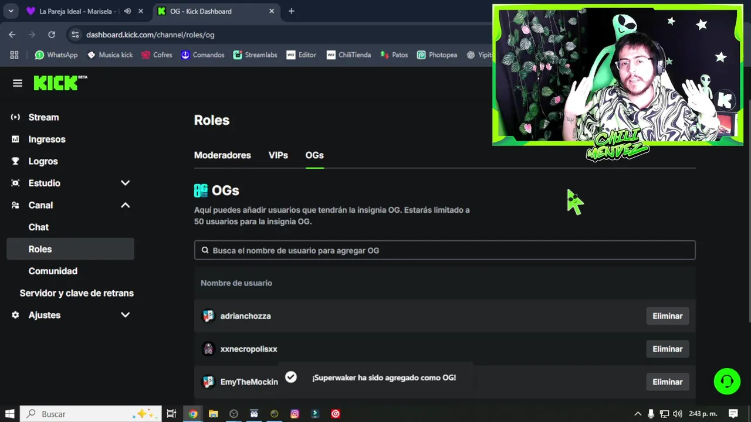Open Comunidad under Canal
751x422 pixels.
click(53, 271)
